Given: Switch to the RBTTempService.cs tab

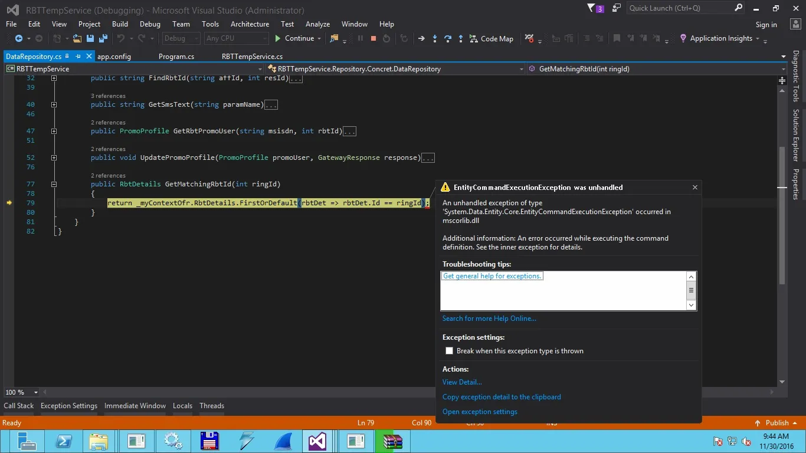Looking at the screenshot, I should click(x=252, y=57).
